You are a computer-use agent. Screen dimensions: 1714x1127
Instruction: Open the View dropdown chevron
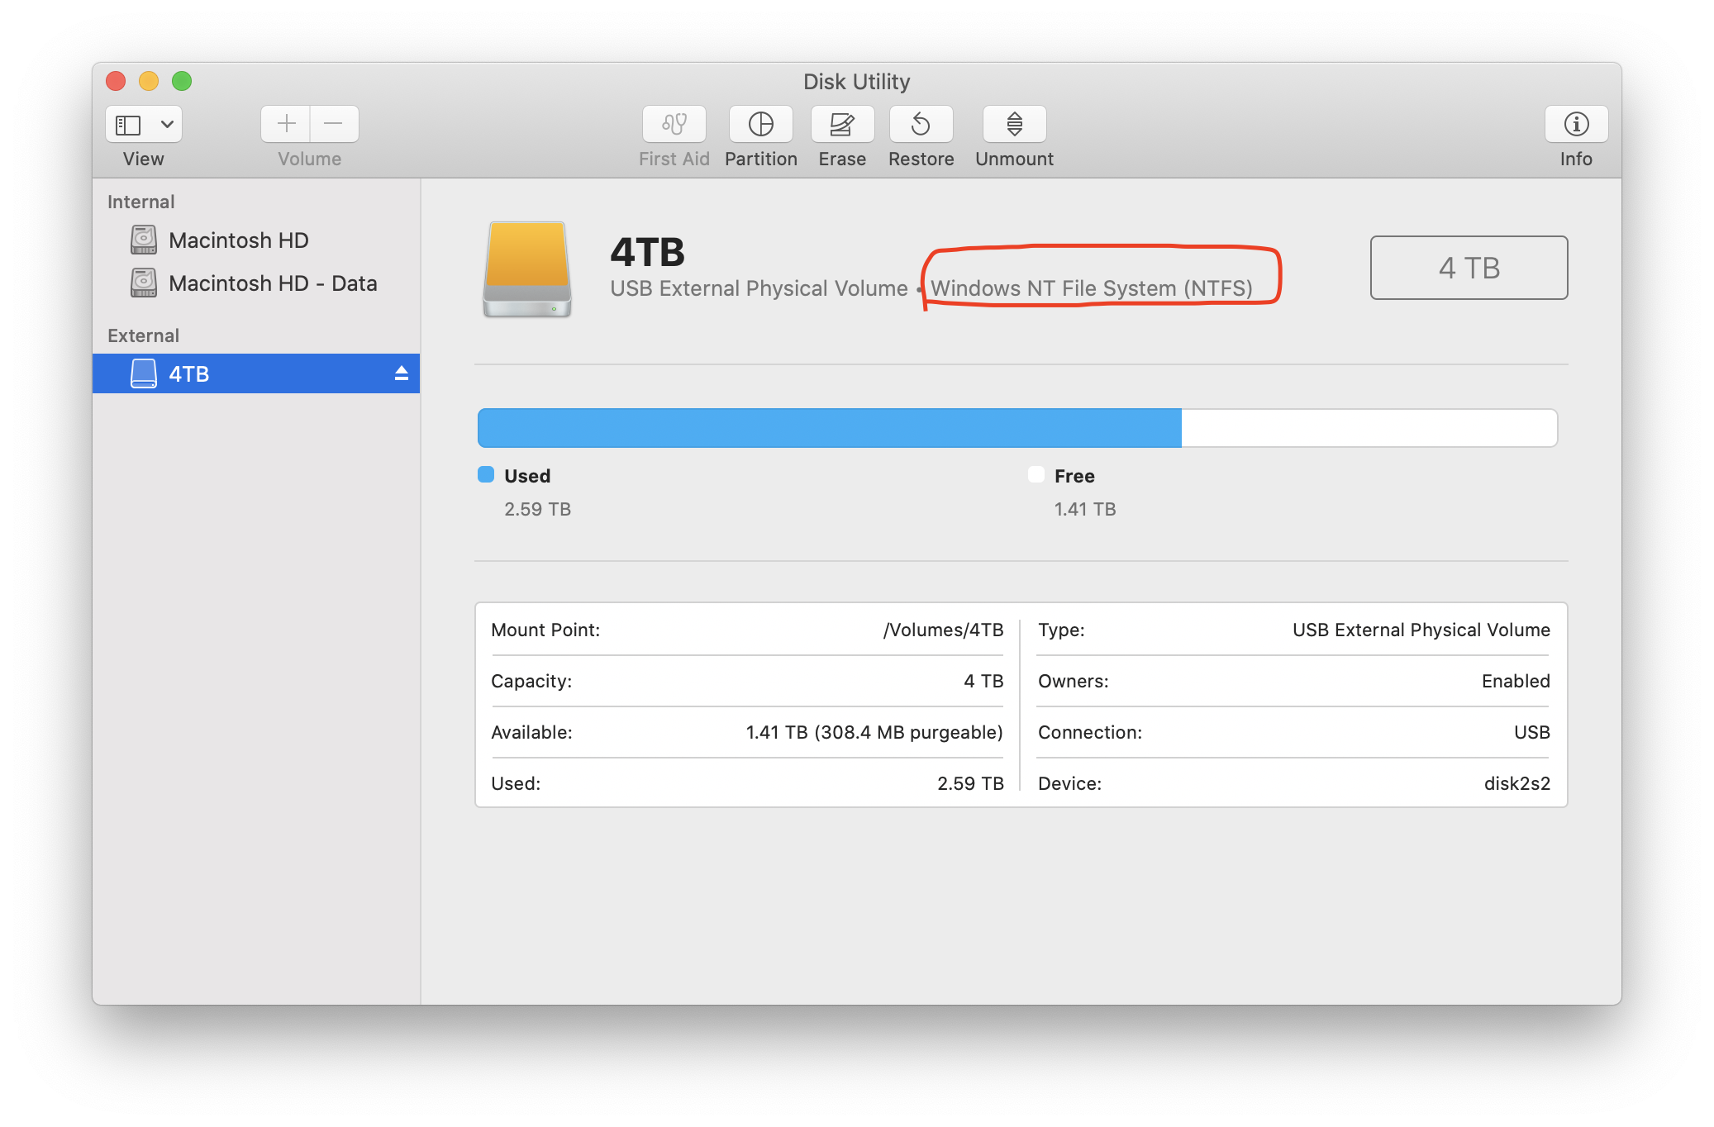[167, 125]
